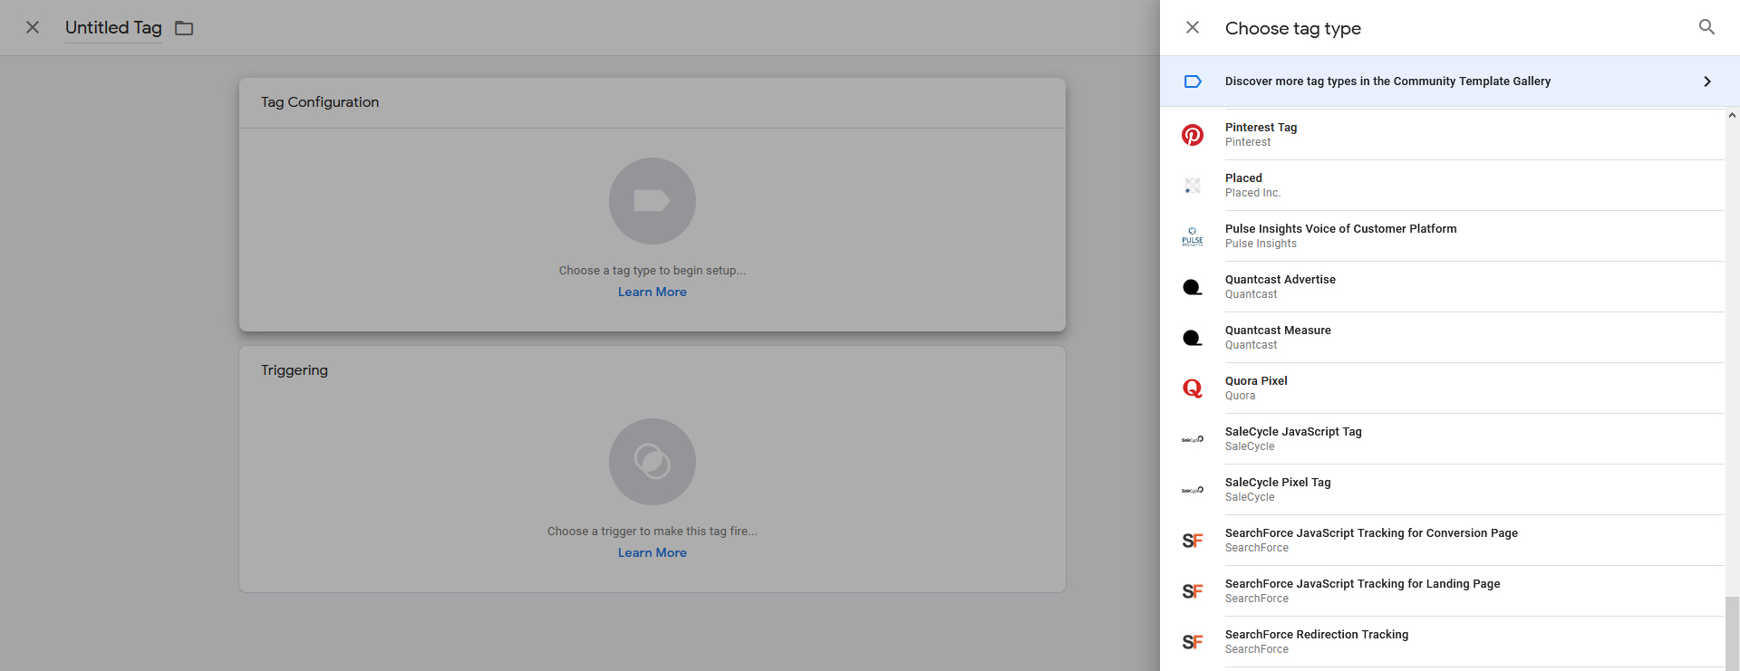The height and width of the screenshot is (671, 1740).
Task: Click the Placed Inc. icon
Action: click(1193, 186)
